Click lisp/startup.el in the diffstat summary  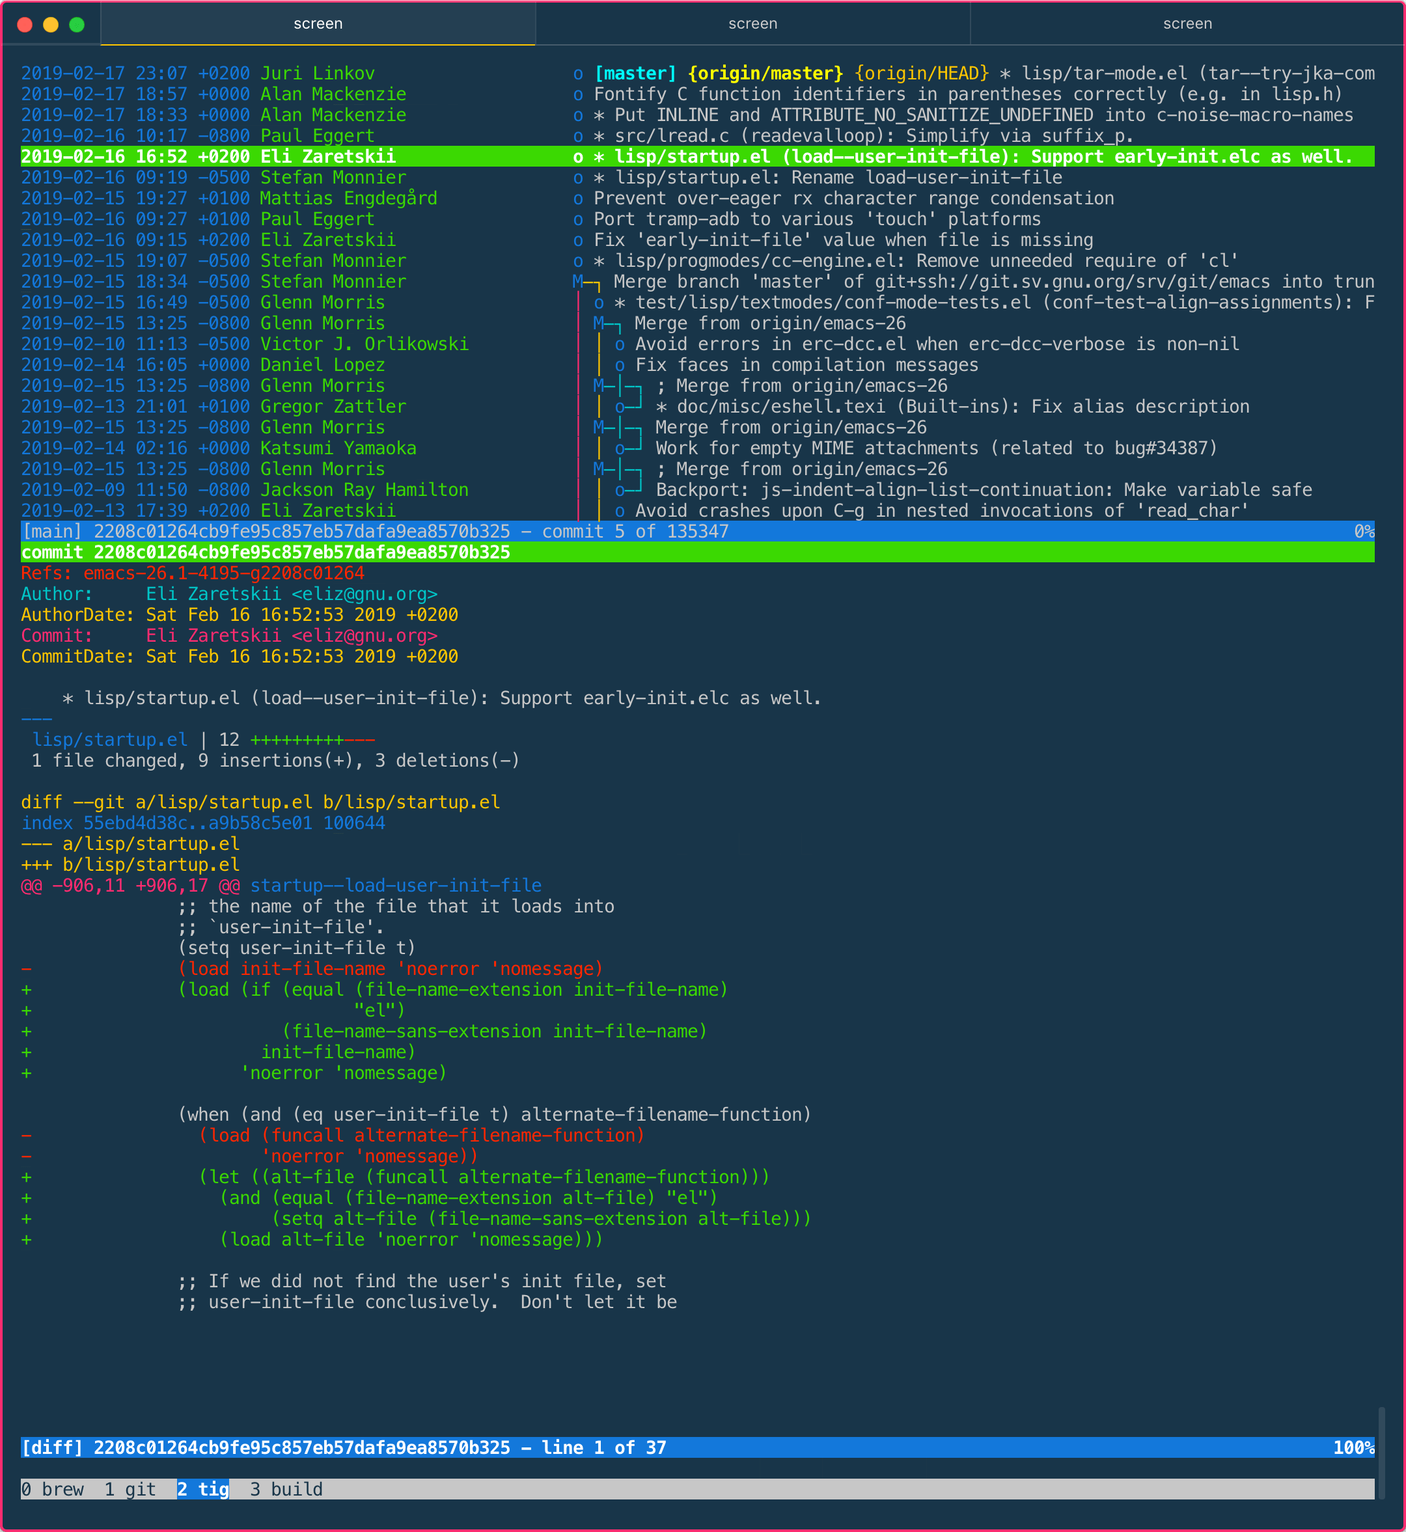[109, 739]
